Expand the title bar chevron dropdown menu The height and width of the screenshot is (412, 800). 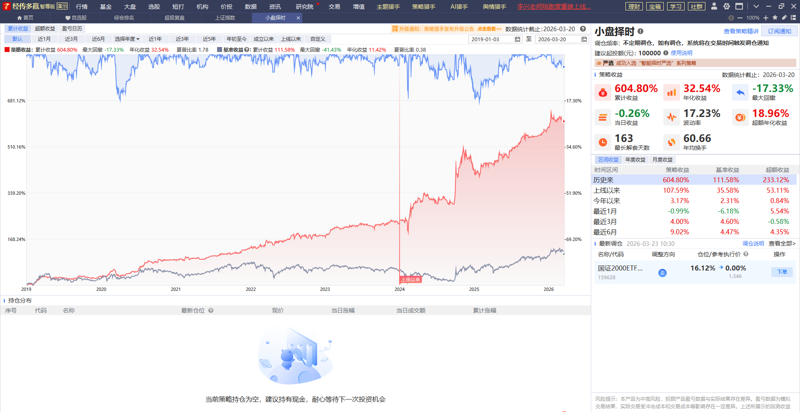pyautogui.click(x=756, y=6)
